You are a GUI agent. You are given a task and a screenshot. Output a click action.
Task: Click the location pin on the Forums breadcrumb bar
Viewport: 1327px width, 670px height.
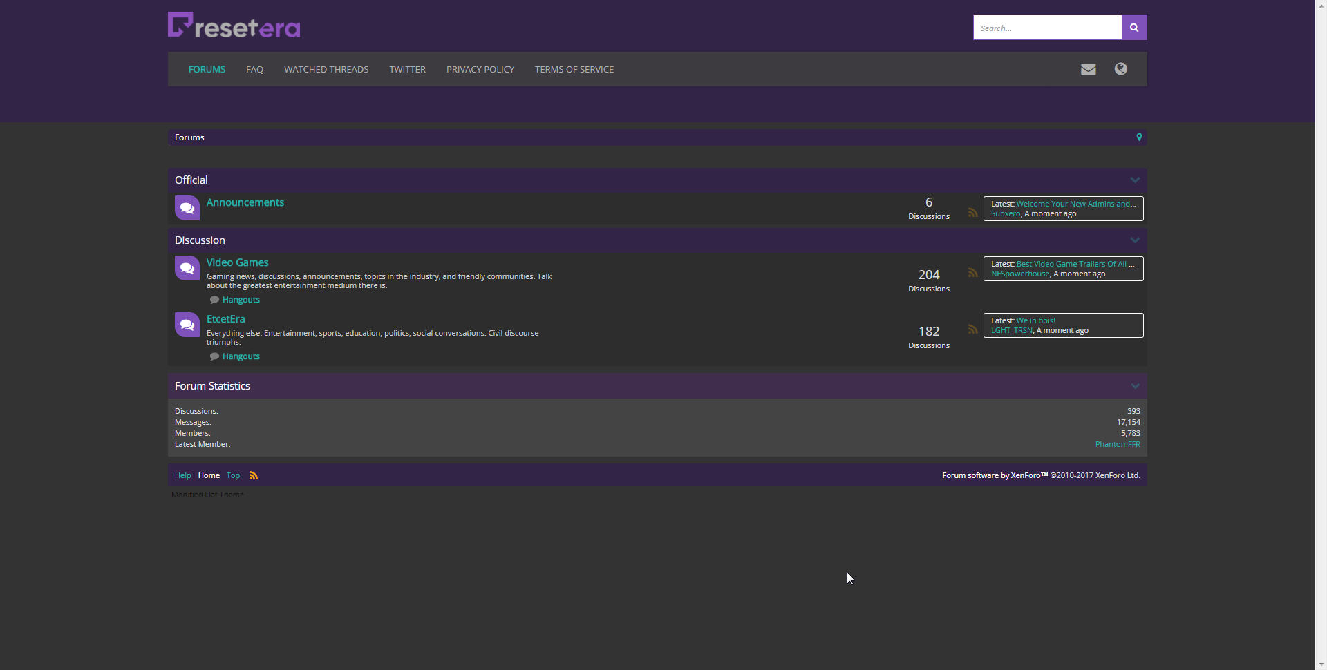click(1139, 137)
